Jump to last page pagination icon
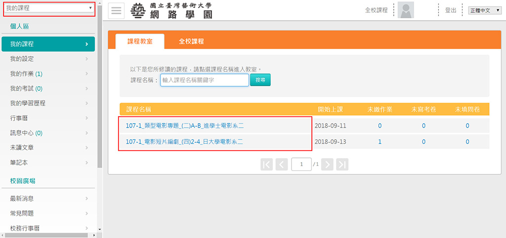The height and width of the screenshot is (238, 506). [x=342, y=164]
